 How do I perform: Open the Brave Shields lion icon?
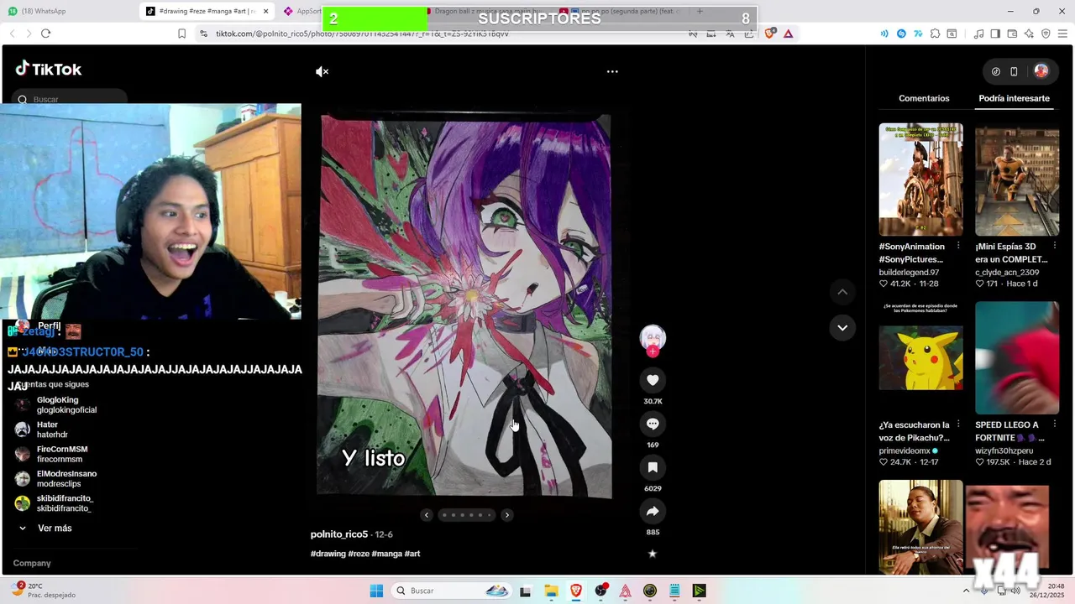770,34
